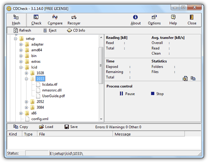Eject the CD drive
The height and width of the screenshot is (162, 208).
pyautogui.click(x=50, y=31)
